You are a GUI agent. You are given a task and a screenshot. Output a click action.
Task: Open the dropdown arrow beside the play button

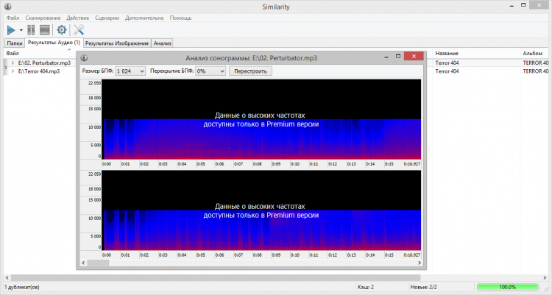pyautogui.click(x=21, y=31)
